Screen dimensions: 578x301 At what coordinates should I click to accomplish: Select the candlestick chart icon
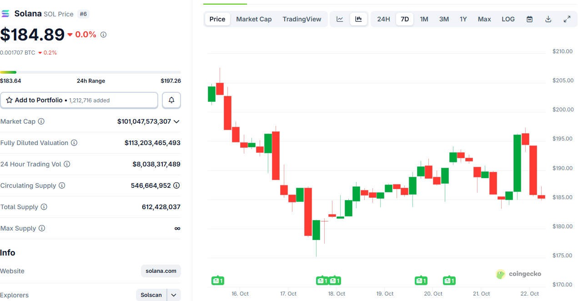pyautogui.click(x=358, y=19)
